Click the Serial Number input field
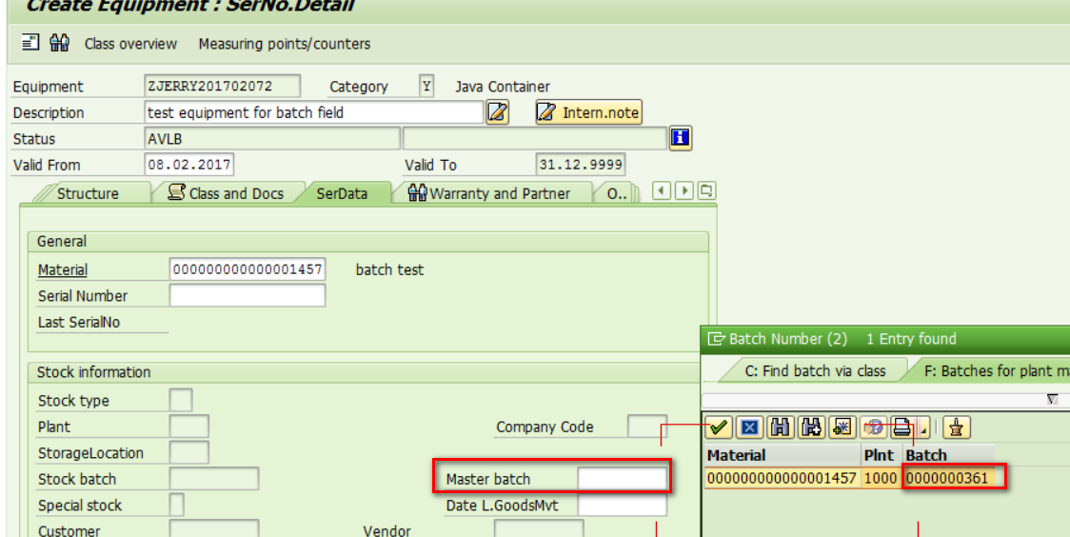Viewport: 1070px width, 537px height. tap(247, 295)
